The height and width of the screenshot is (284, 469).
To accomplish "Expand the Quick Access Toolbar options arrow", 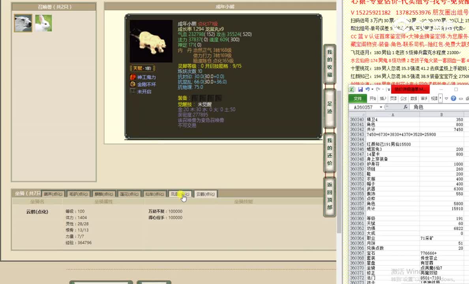I will tap(388, 89).
